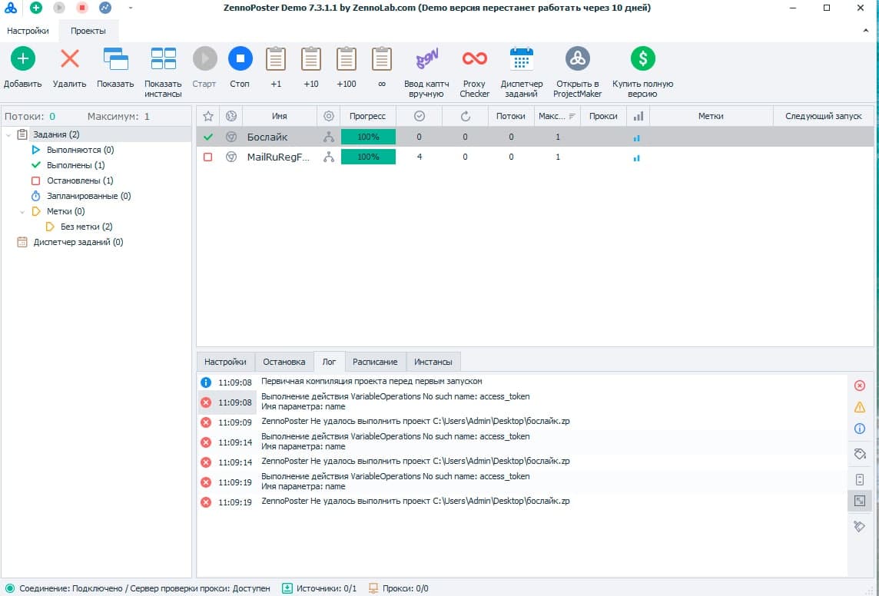The image size is (879, 596).
Task: Open the quick access dropdown arrow
Action: 130,8
